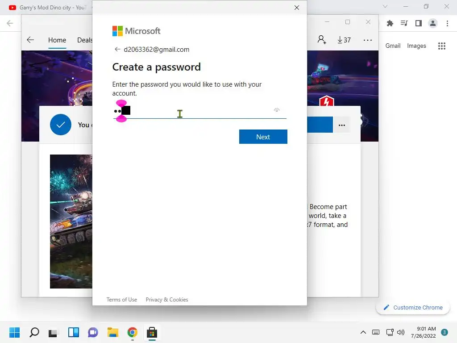Select the Deals tab in Microsoft Store
The width and height of the screenshot is (457, 343).
point(84,40)
